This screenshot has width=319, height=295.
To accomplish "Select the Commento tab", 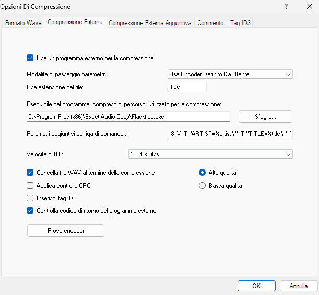I will (x=210, y=23).
